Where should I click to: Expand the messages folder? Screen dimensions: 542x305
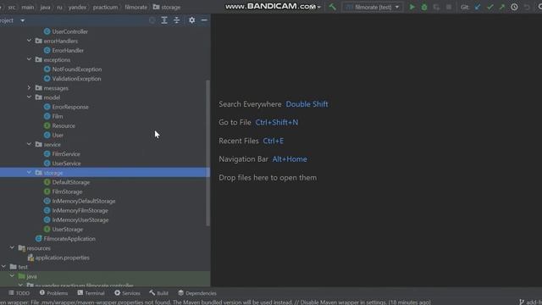29,88
